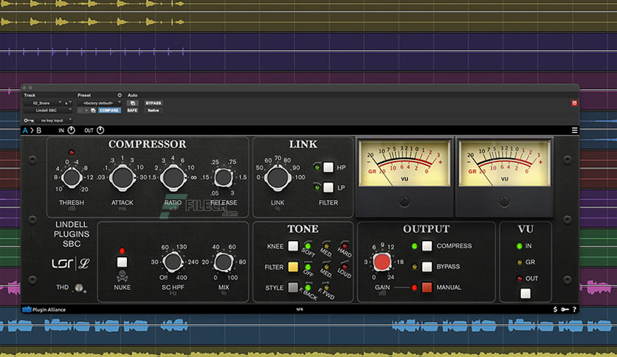Toggle the HP link filter switch

(328, 167)
